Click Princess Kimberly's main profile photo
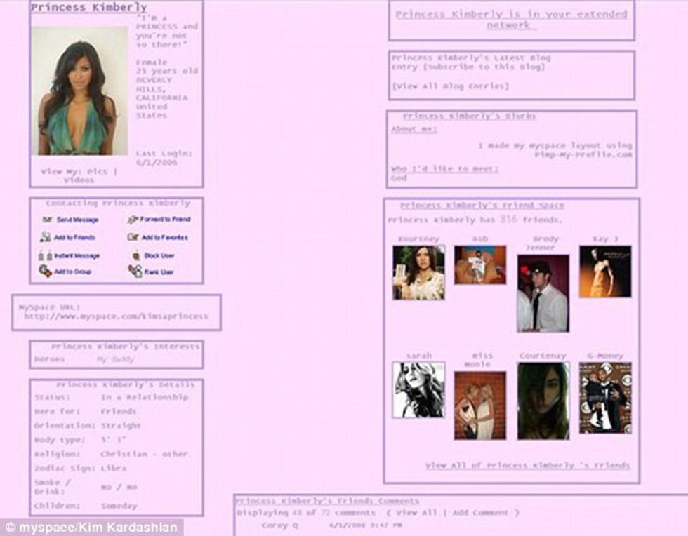 pyautogui.click(x=79, y=91)
